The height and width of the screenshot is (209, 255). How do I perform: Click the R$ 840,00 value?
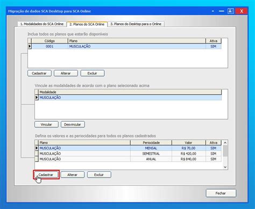click(188, 159)
